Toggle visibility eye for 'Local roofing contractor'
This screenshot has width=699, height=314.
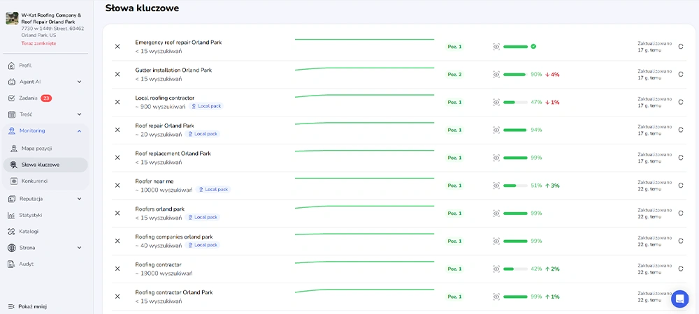[x=496, y=103]
